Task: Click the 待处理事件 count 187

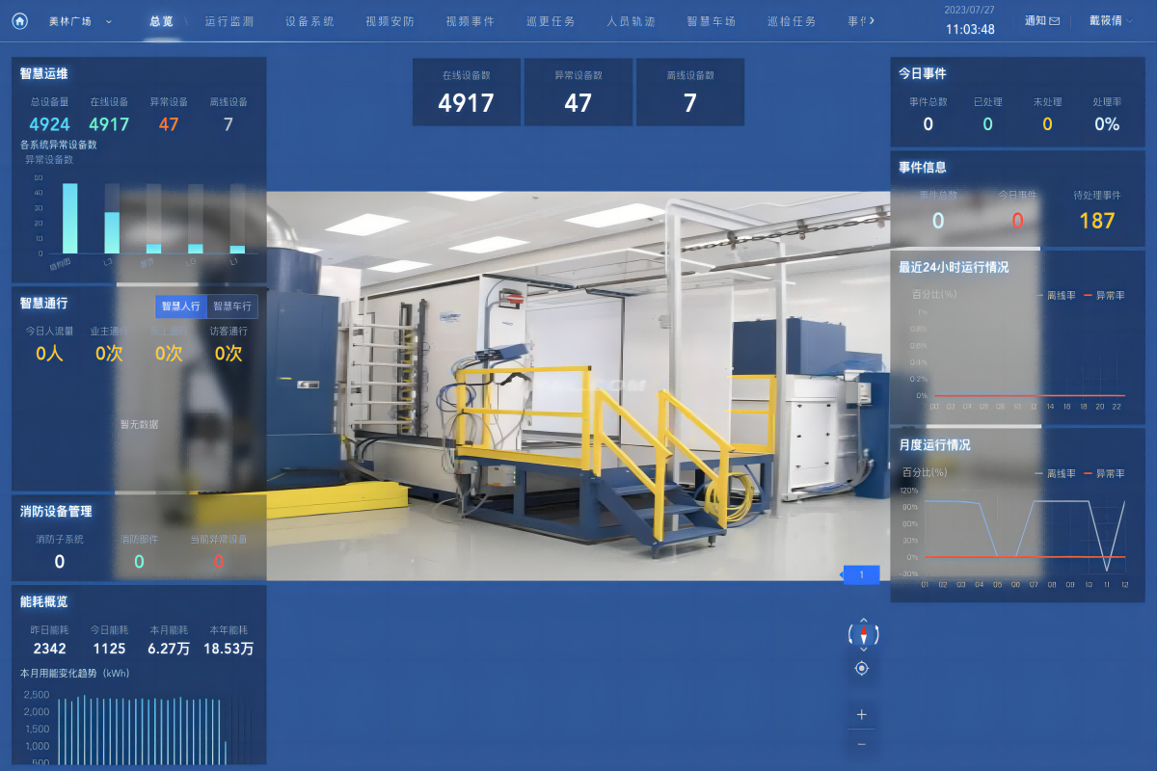Action: coord(1097,221)
